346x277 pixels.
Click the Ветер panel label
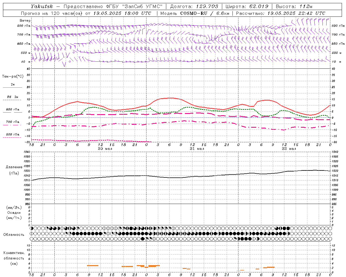25,21
